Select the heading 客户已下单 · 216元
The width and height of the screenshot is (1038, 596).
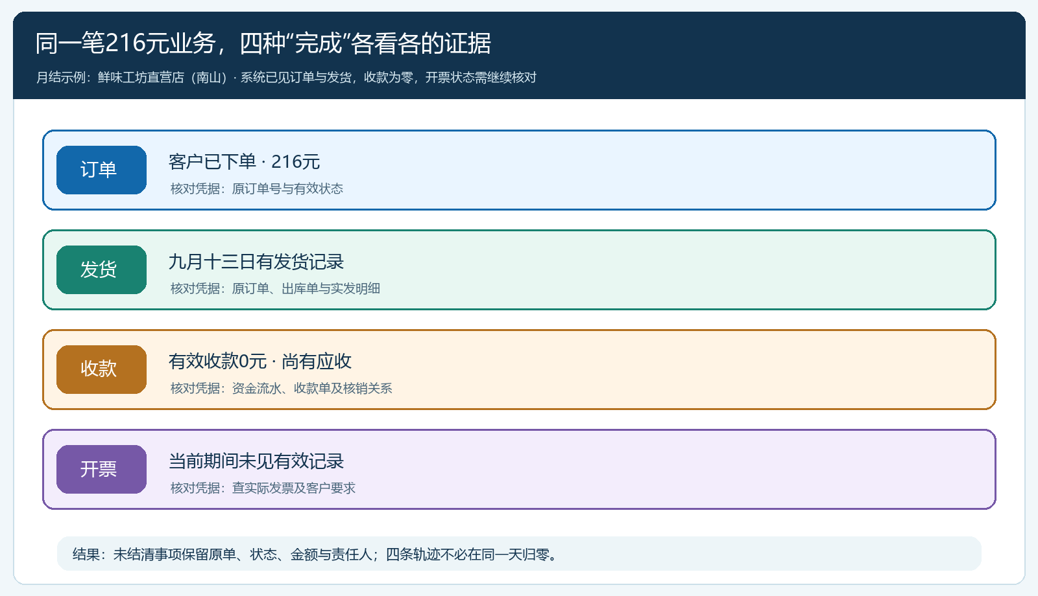pos(244,161)
